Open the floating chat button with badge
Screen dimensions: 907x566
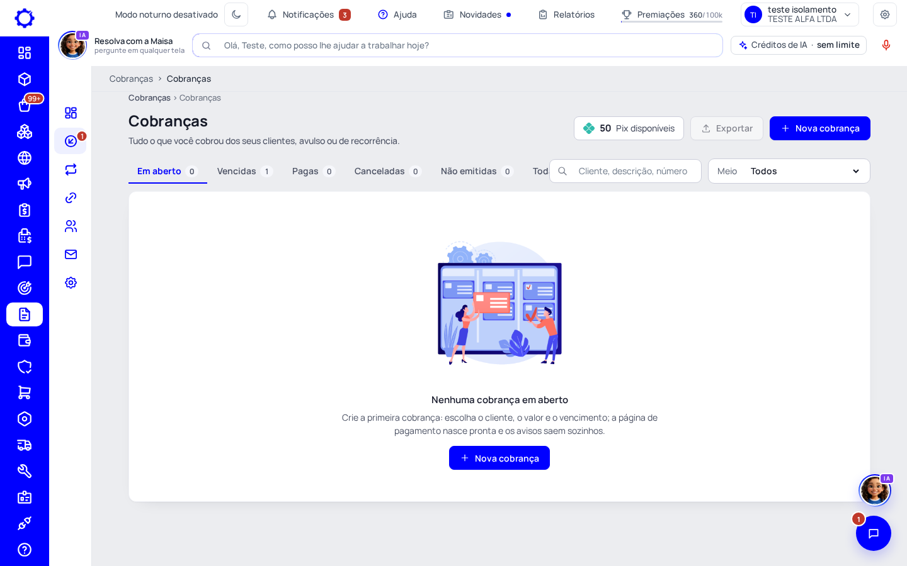[x=874, y=533]
